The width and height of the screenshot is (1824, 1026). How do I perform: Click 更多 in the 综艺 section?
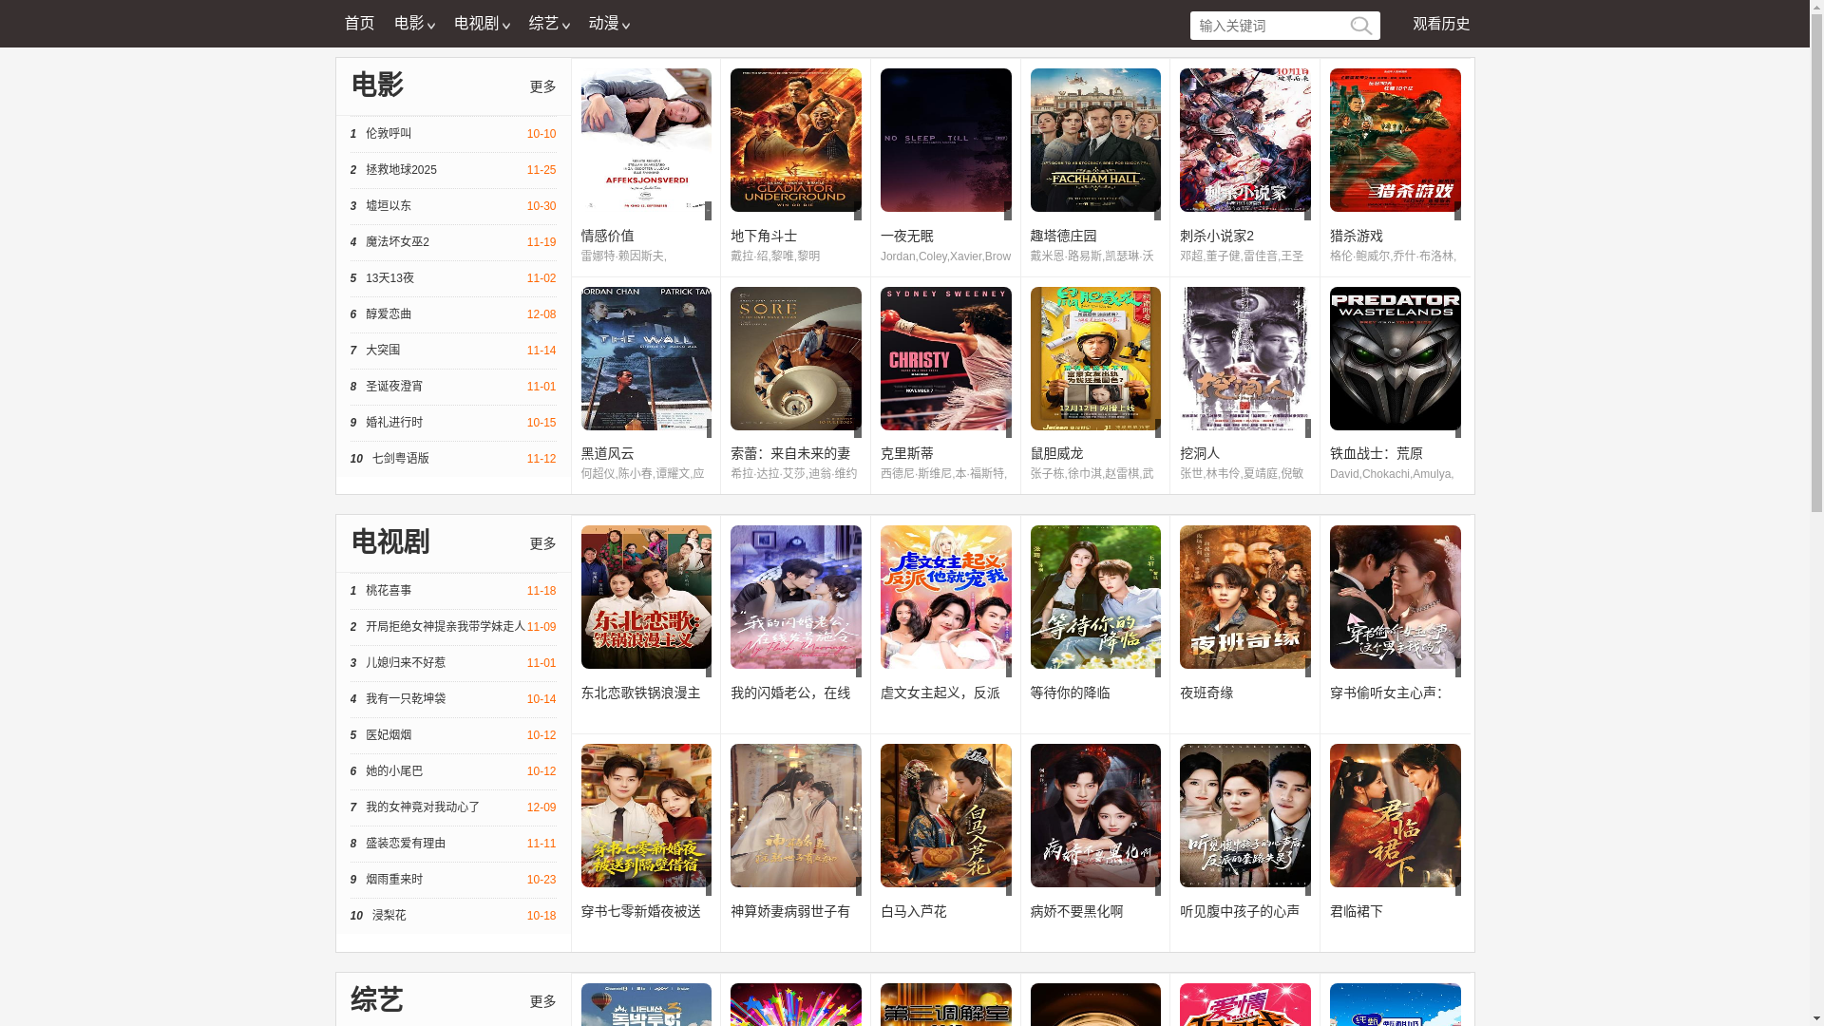tap(542, 1001)
